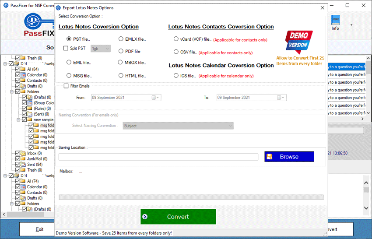Select the Sent (84) tree item
The height and width of the screenshot is (239, 372).
(x=35, y=164)
